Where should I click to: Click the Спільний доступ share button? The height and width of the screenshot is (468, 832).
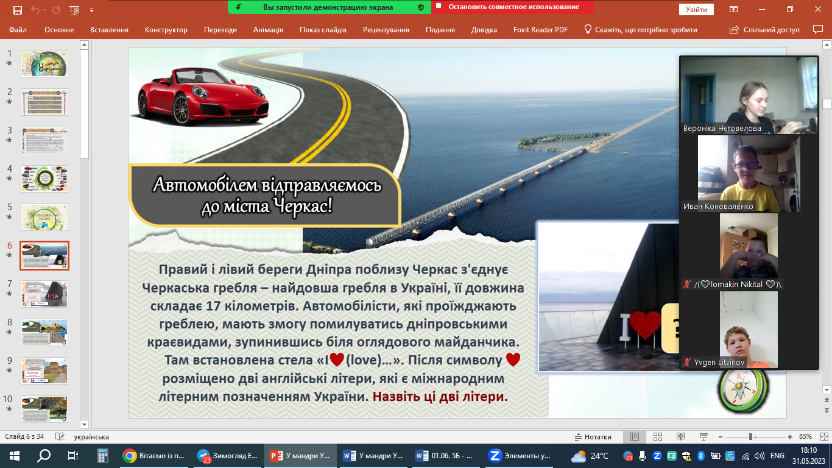pyautogui.click(x=764, y=30)
